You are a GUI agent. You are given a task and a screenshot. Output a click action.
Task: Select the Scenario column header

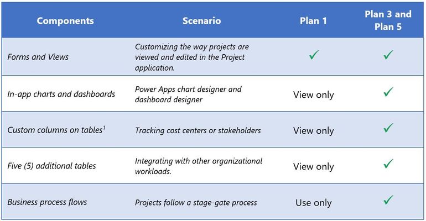tap(201, 21)
